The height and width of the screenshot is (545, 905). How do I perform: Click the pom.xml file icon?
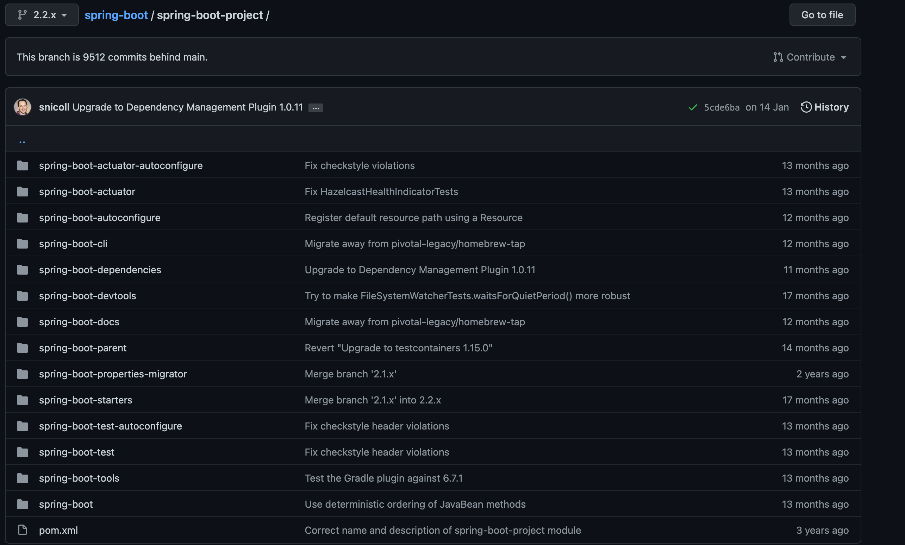[23, 530]
